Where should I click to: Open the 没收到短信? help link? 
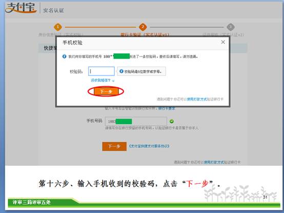tap(100, 80)
